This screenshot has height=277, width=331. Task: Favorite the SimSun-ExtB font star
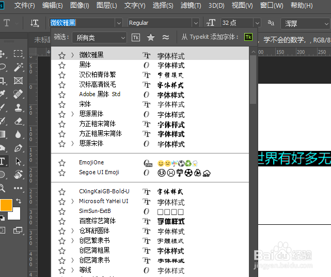(x=62, y=212)
